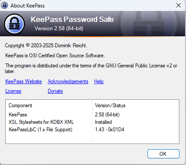Click the 2.58 (64-bit) version cell

pyautogui.click(x=107, y=115)
